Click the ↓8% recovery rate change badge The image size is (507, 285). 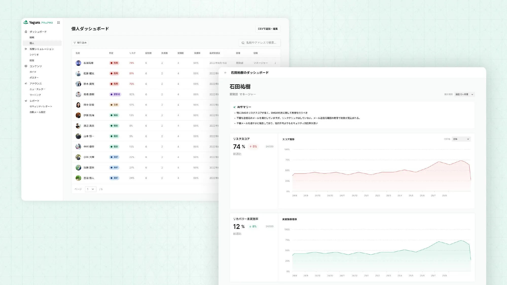[253, 226]
